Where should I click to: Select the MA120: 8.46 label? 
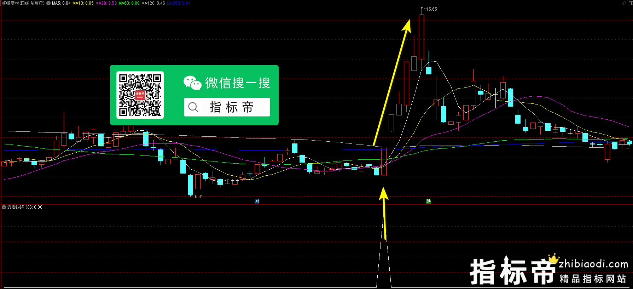153,3
